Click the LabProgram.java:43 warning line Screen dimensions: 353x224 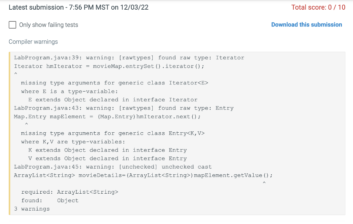pos(124,108)
